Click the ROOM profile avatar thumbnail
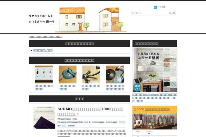Viewport: 206px width, 137px height. 138,124
